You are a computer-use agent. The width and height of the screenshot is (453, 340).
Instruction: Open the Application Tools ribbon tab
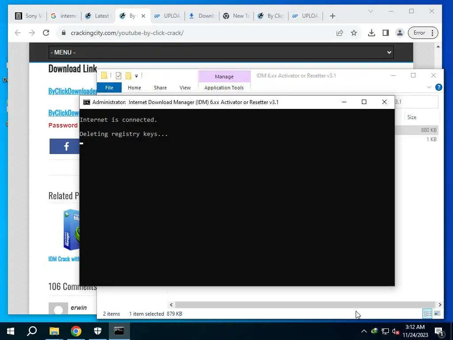[x=224, y=88]
